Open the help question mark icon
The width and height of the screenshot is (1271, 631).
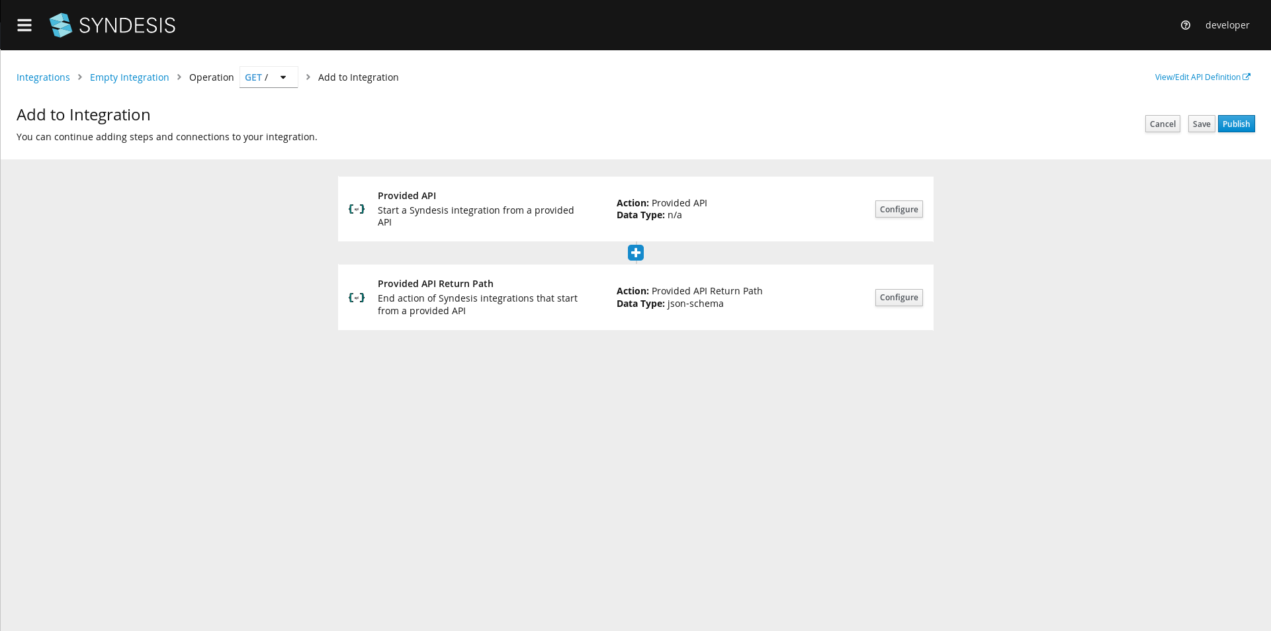[1185, 25]
